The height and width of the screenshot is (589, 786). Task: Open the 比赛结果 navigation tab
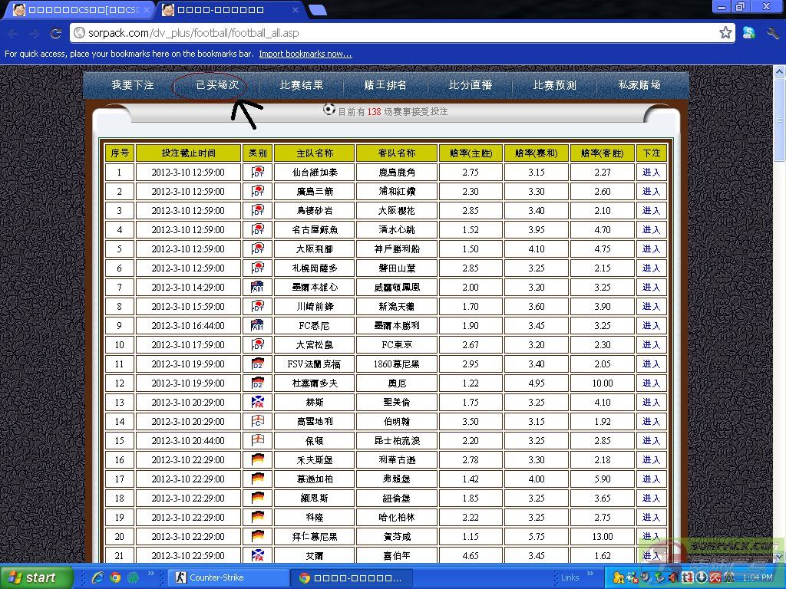(x=301, y=85)
